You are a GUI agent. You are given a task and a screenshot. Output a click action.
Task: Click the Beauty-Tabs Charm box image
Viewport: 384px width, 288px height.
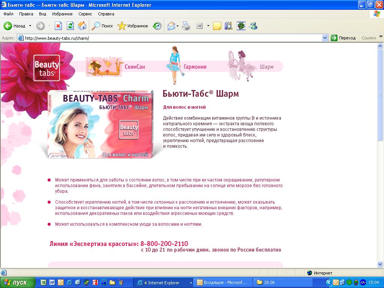click(100, 124)
